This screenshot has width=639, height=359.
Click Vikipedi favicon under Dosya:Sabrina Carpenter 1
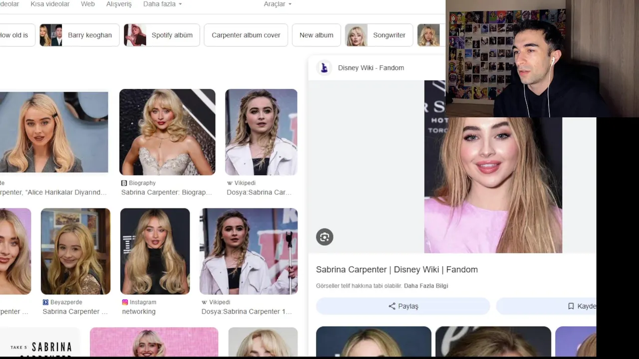coord(204,302)
